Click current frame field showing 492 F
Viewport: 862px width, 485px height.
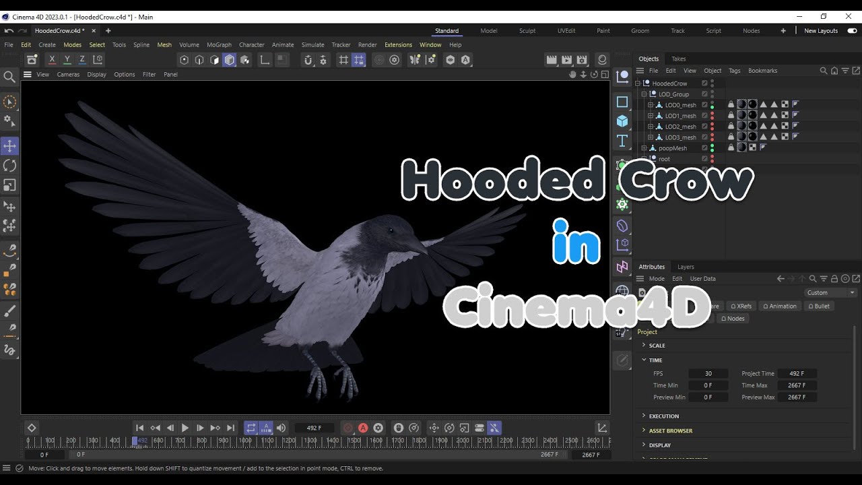click(314, 428)
